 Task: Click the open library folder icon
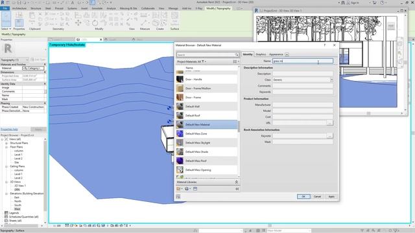coord(179,189)
